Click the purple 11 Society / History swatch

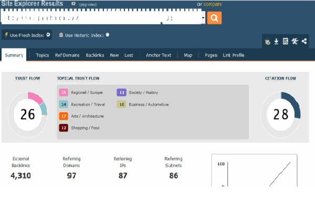pos(122,92)
